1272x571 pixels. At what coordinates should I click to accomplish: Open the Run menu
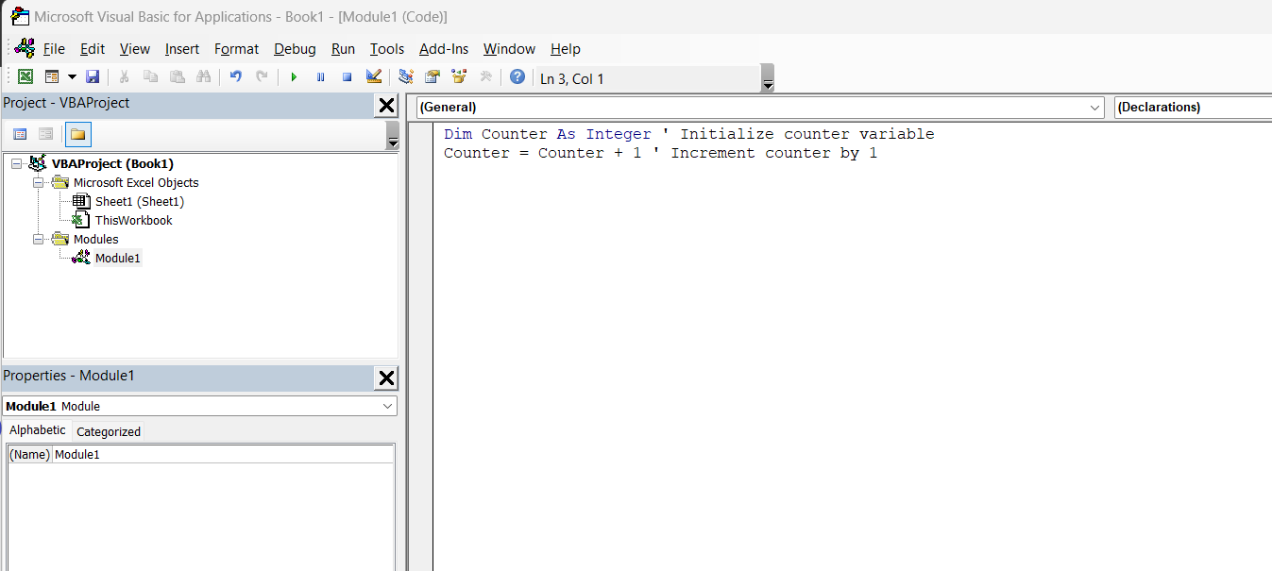click(344, 48)
